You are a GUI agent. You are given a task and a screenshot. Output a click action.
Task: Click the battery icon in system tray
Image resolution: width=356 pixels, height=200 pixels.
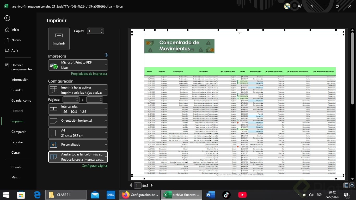pos(305,195)
